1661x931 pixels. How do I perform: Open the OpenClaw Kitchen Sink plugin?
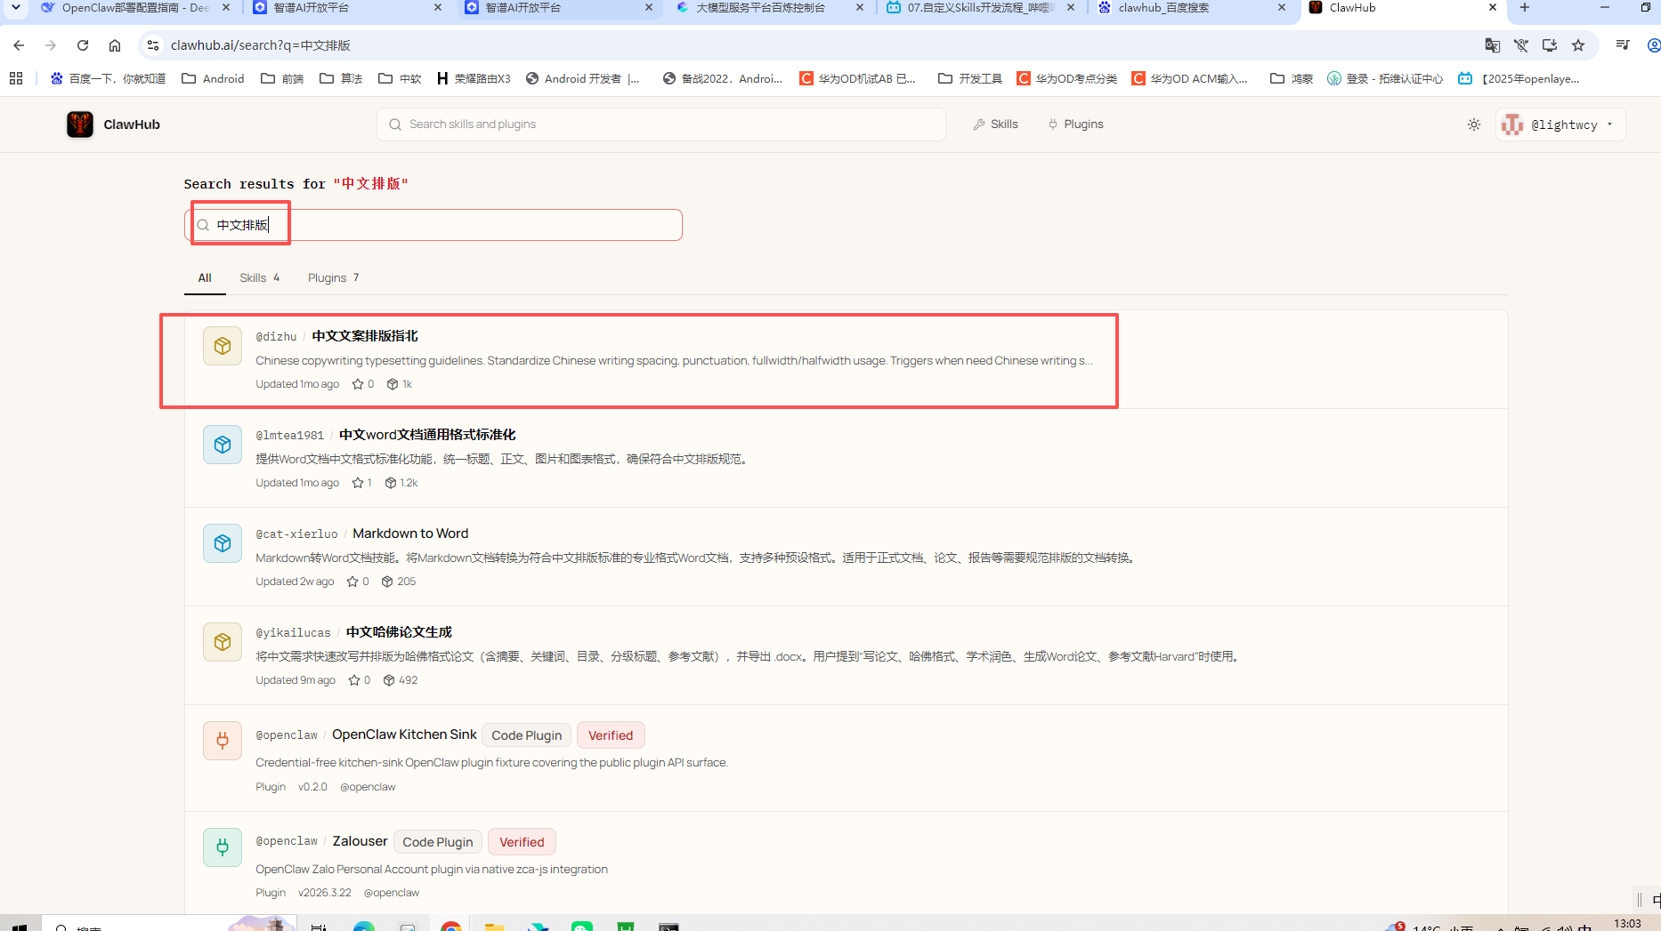pyautogui.click(x=404, y=734)
